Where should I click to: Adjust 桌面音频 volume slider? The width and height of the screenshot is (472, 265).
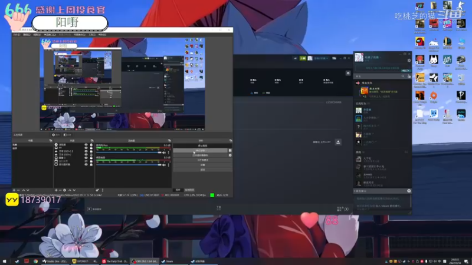(129, 165)
